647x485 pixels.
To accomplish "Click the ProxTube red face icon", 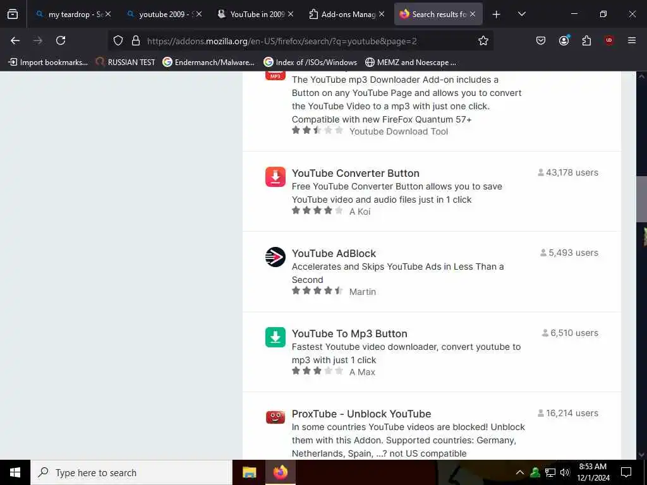I will click(275, 417).
